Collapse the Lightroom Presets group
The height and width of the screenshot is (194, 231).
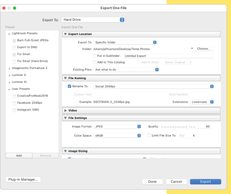point(9,34)
